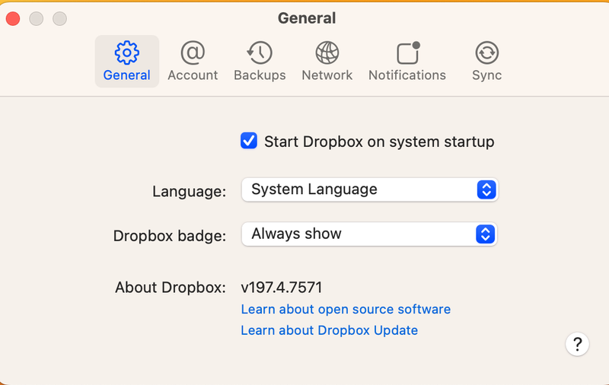Close the preferences window
The height and width of the screenshot is (385, 609).
[13, 18]
